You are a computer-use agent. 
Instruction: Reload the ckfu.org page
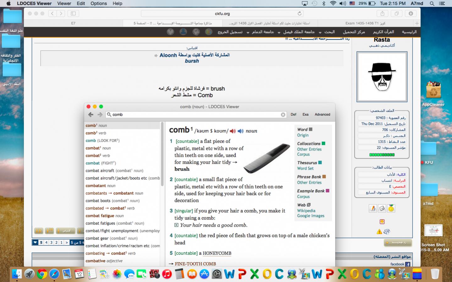click(x=299, y=13)
